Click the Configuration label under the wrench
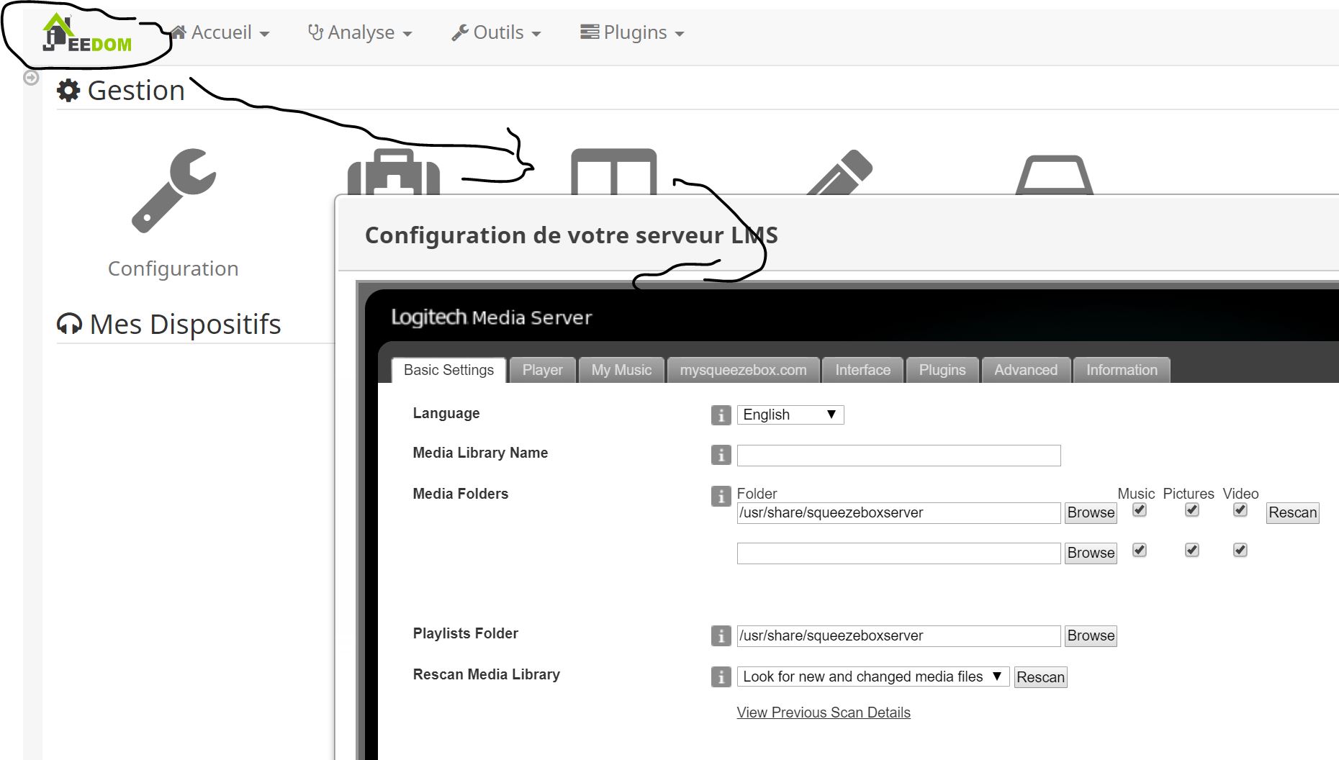 point(173,268)
